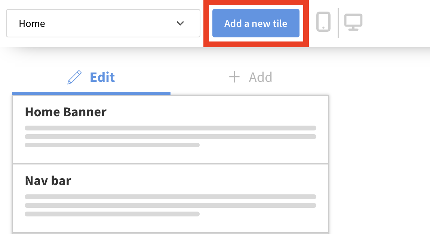
Task: Switch to the Add tab
Action: point(250,77)
